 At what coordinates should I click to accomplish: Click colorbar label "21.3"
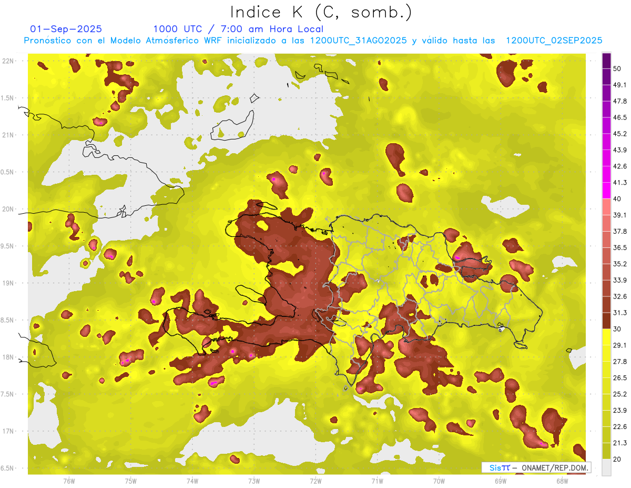coord(619,443)
